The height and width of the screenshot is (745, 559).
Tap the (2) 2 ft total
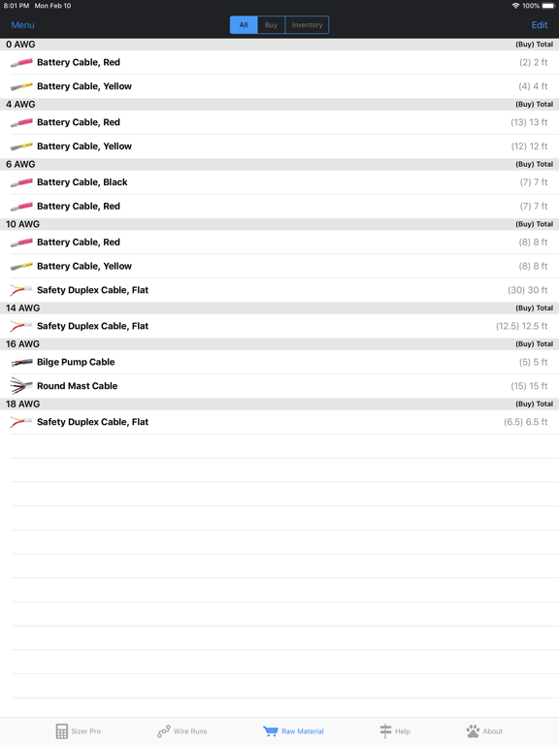533,62
